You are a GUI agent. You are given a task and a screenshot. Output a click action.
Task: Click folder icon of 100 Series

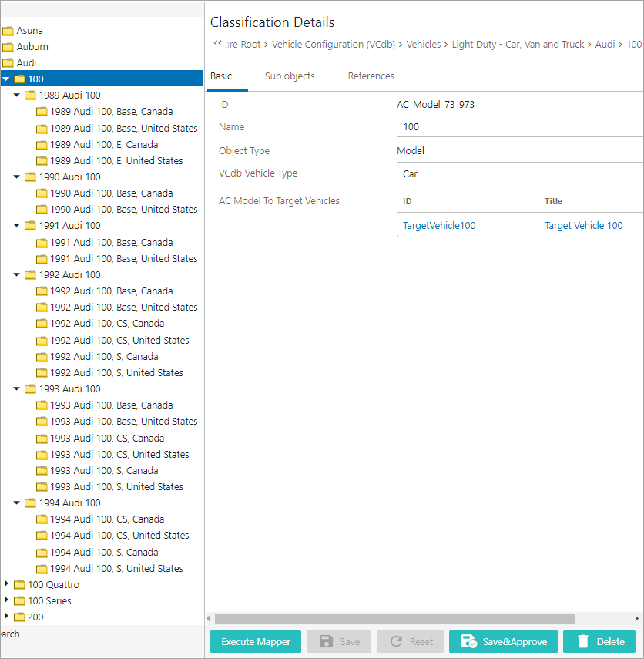click(x=19, y=601)
